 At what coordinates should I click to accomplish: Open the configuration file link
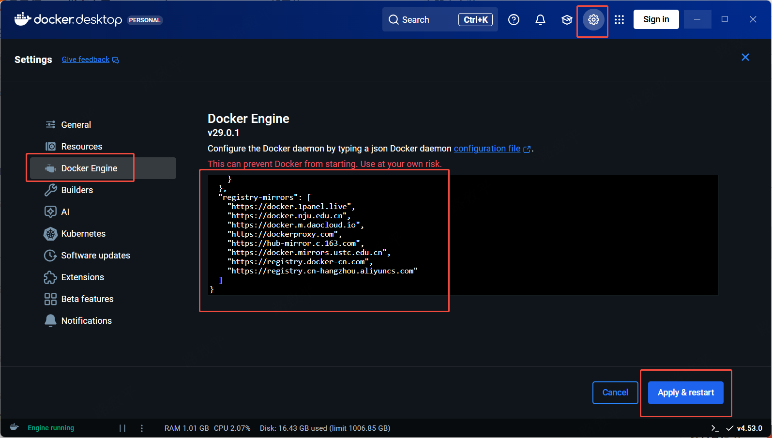(x=487, y=149)
